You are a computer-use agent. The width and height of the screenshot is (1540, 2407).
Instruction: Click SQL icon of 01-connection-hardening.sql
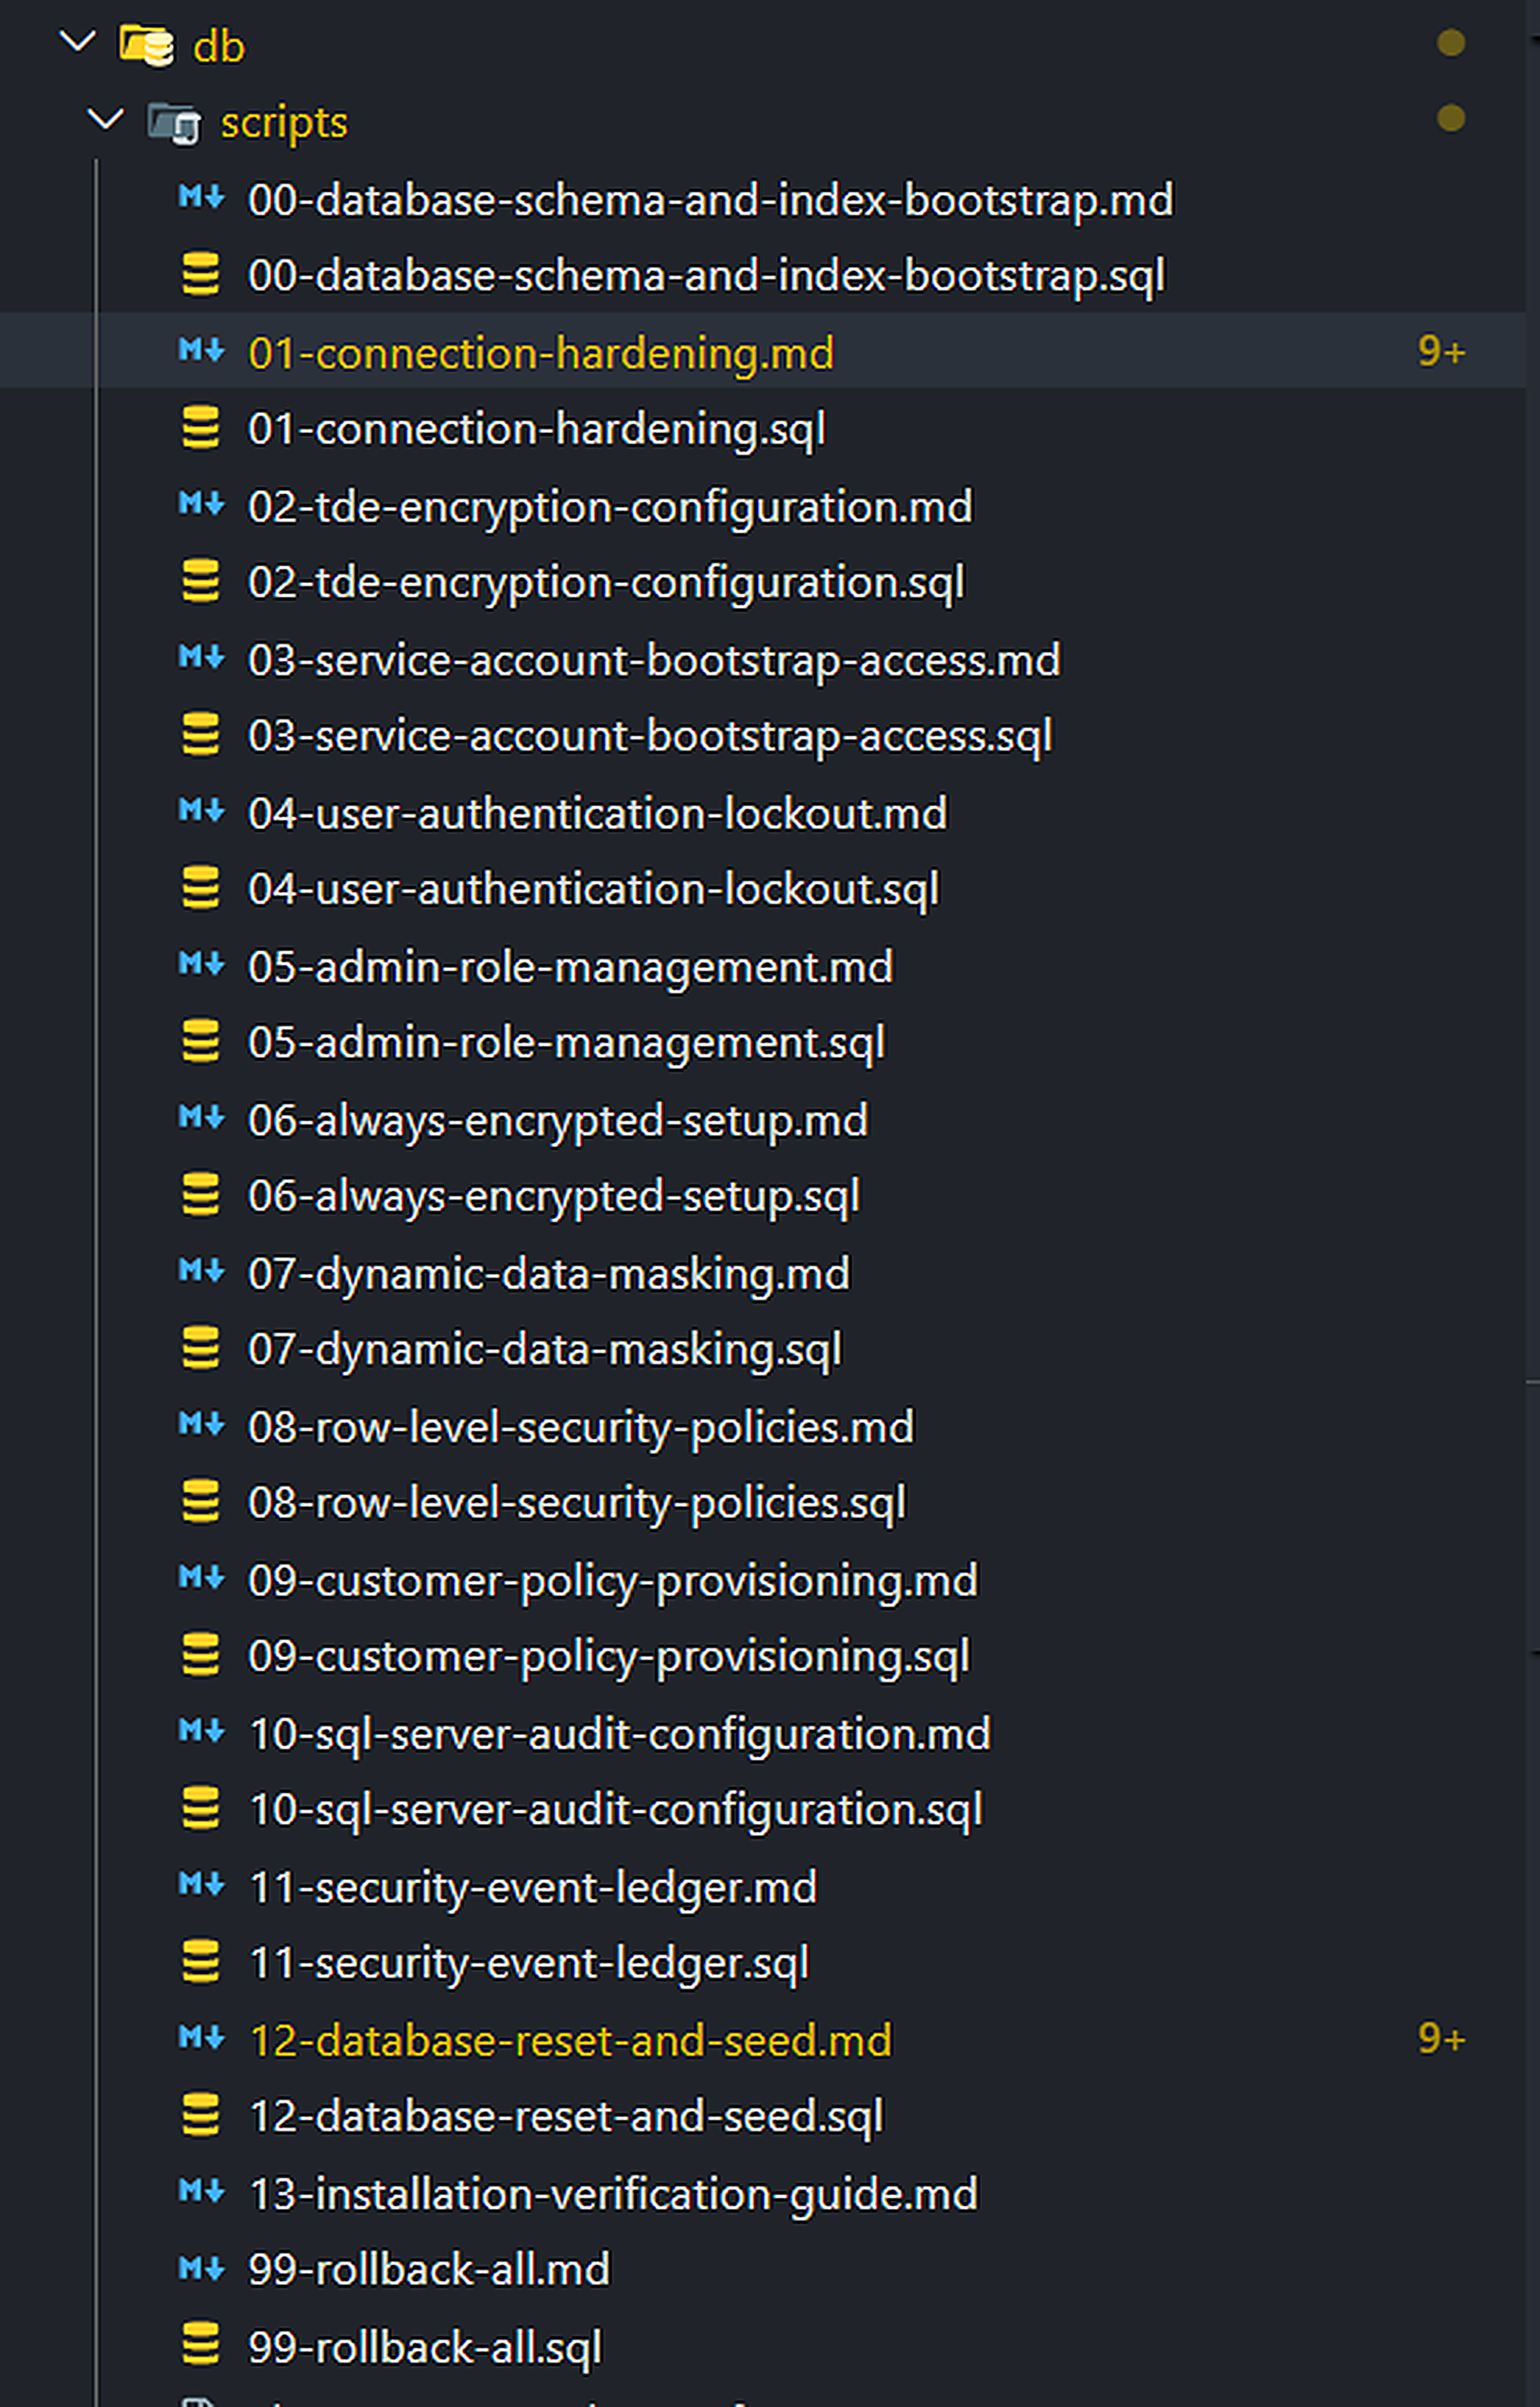201,428
